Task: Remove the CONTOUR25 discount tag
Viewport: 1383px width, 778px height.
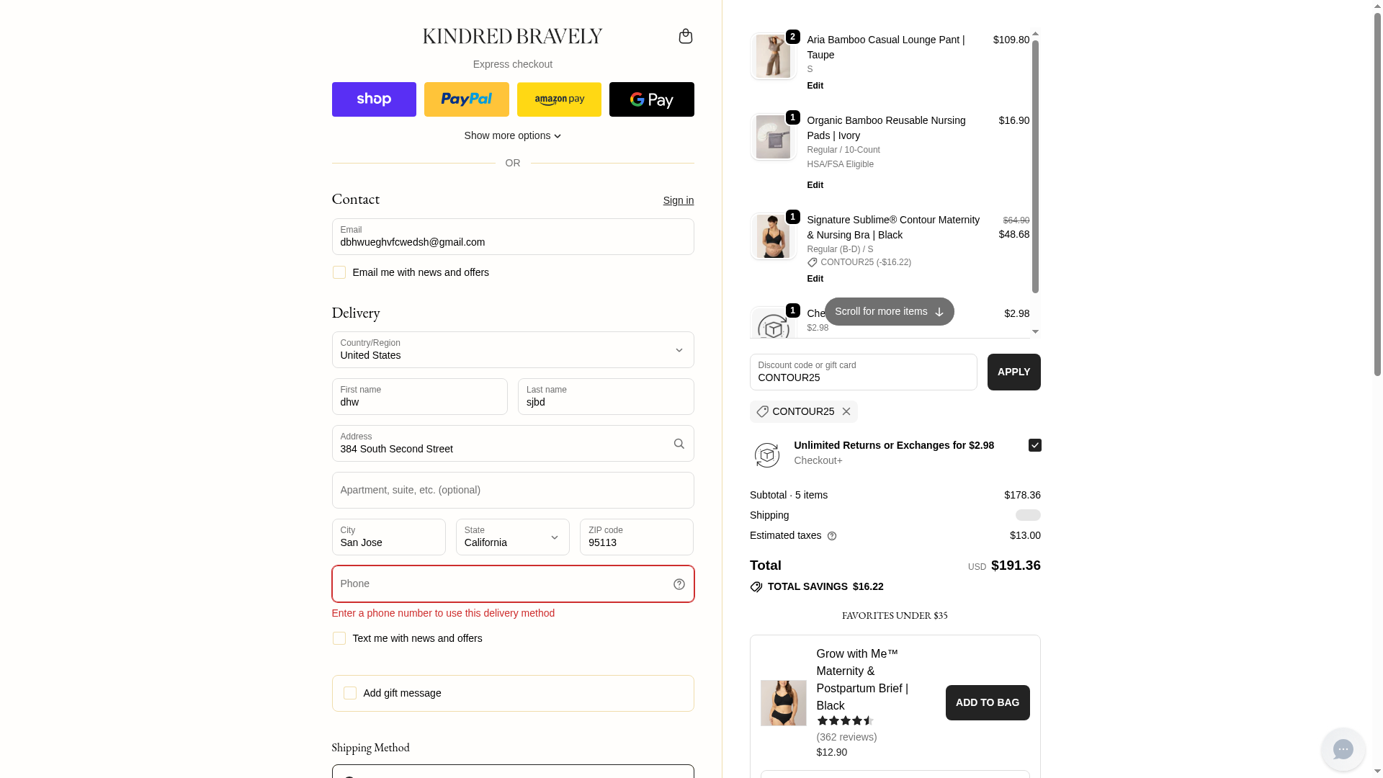Action: coord(846,411)
